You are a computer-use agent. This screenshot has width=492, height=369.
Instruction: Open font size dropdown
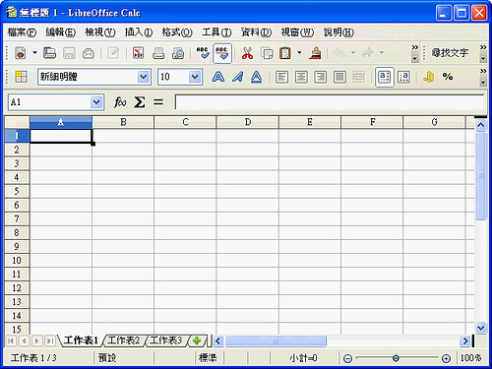pos(195,77)
